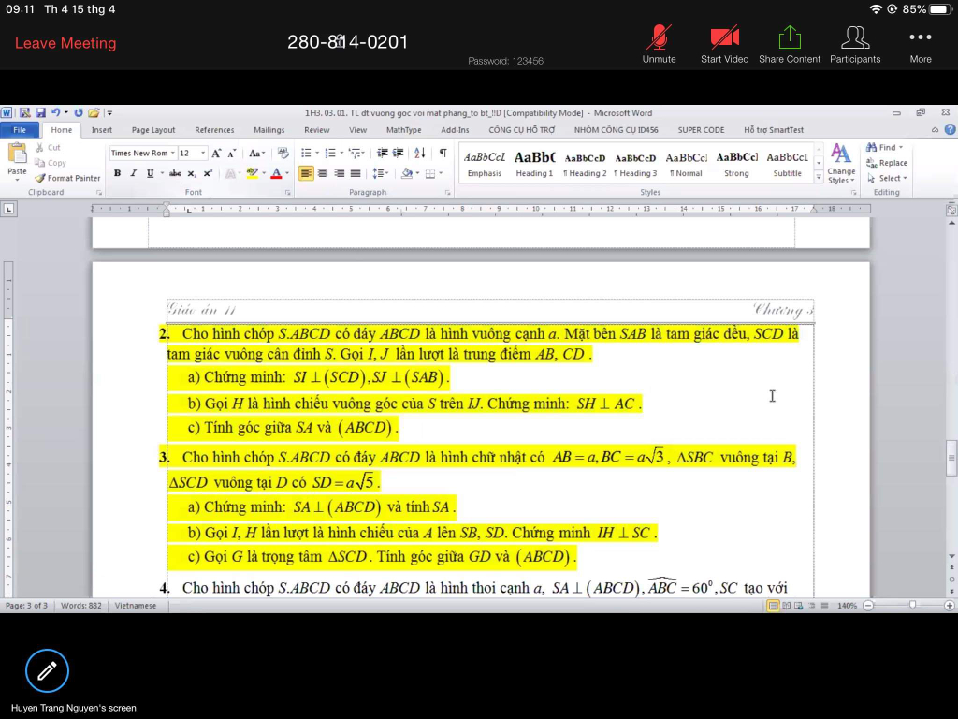Click the Sort icon
The height and width of the screenshot is (719, 958).
click(420, 153)
